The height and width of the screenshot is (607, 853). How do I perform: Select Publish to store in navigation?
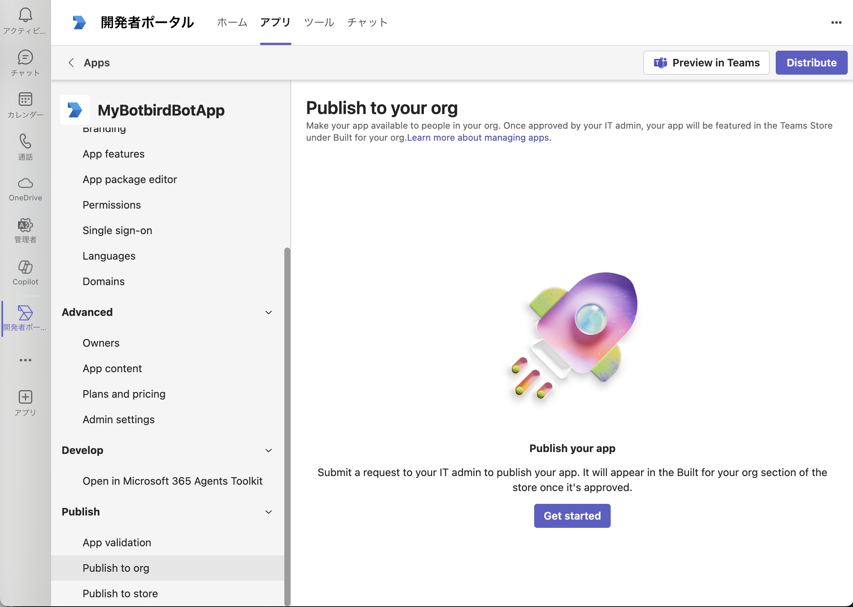pyautogui.click(x=120, y=593)
